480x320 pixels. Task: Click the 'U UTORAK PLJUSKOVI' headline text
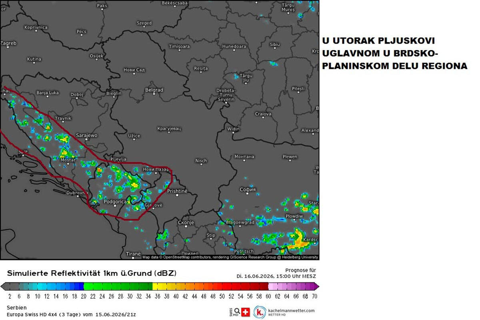pyautogui.click(x=378, y=41)
